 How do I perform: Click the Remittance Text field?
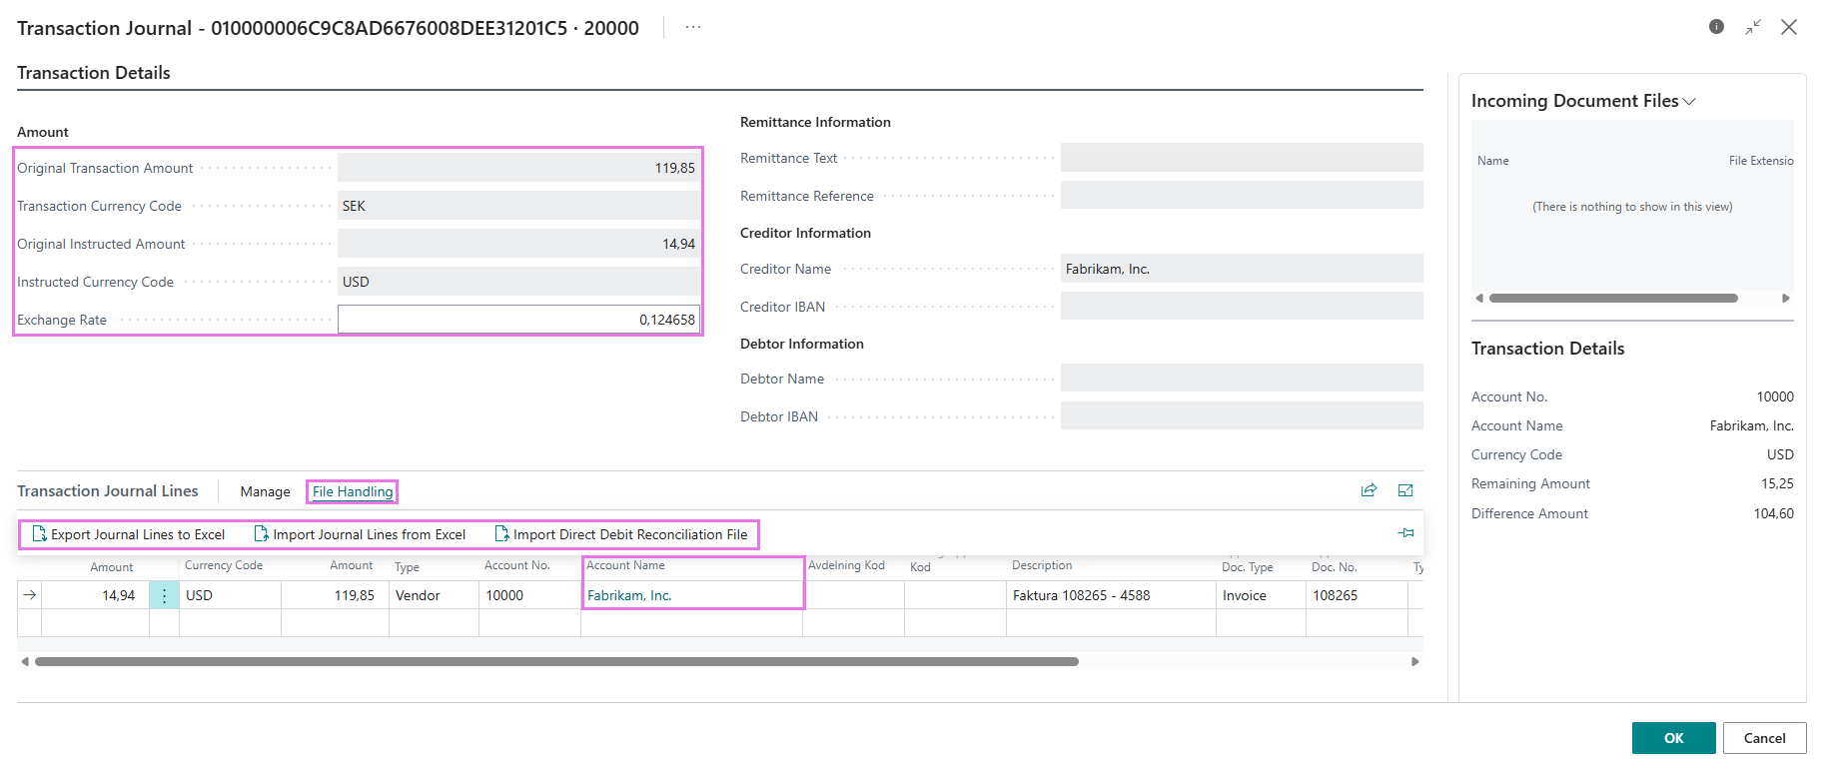click(x=1242, y=158)
